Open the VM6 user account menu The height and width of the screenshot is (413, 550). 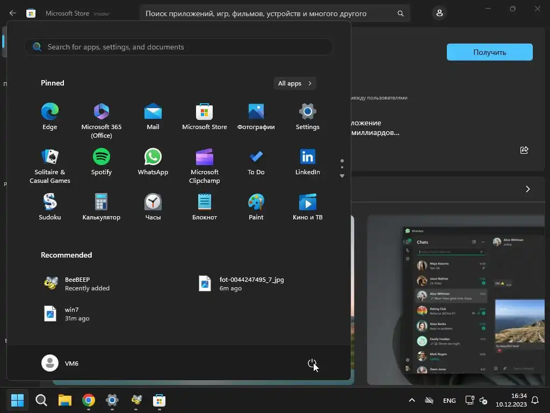click(60, 363)
